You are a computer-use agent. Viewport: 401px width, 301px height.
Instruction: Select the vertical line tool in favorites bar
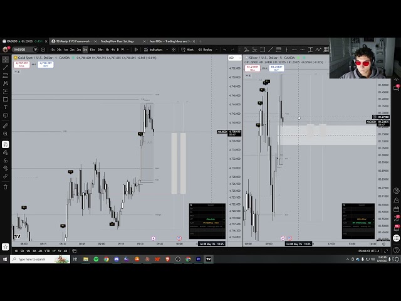pos(286,50)
